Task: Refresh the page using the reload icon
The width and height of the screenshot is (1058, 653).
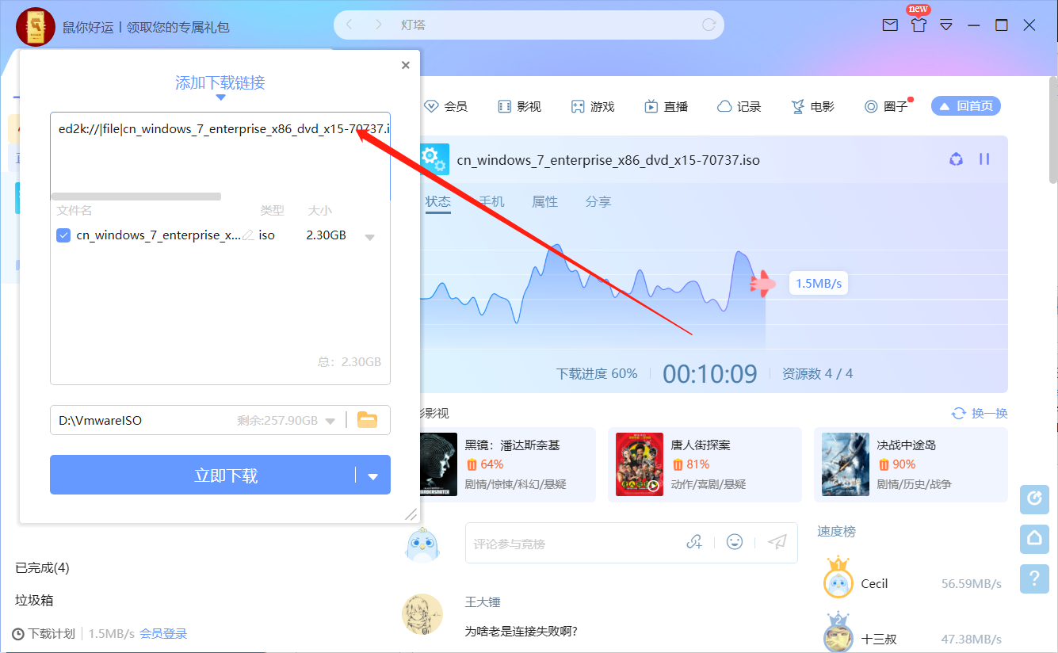Action: (x=709, y=25)
